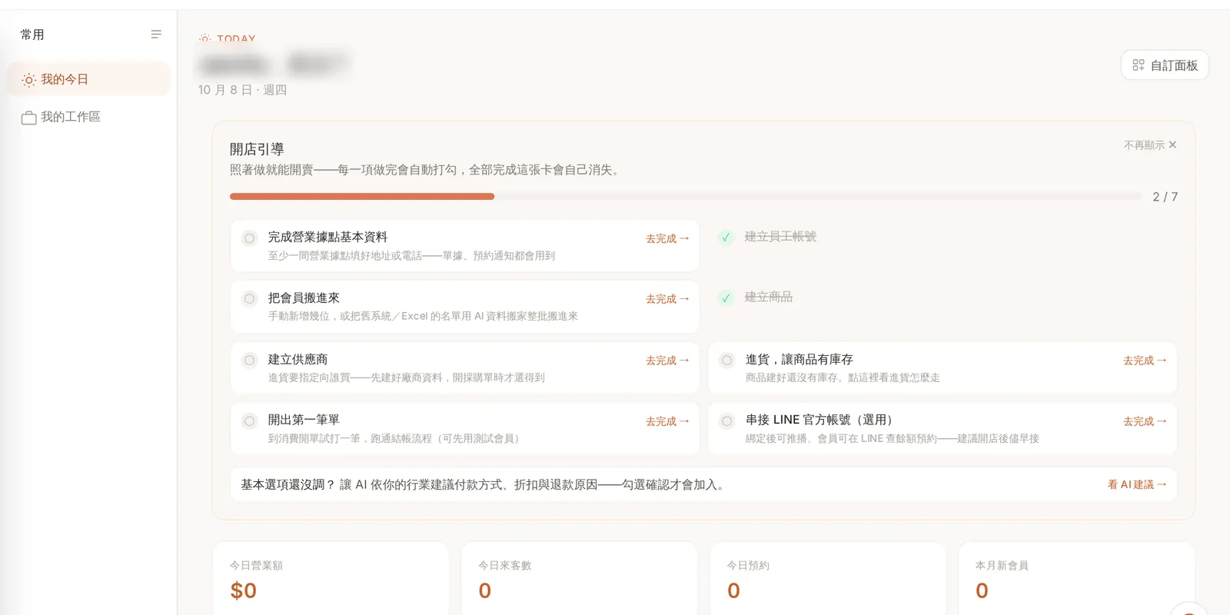Click 去完成 for 完成營業據點基本資料
Screen dimensions: 1230x615
pos(667,238)
